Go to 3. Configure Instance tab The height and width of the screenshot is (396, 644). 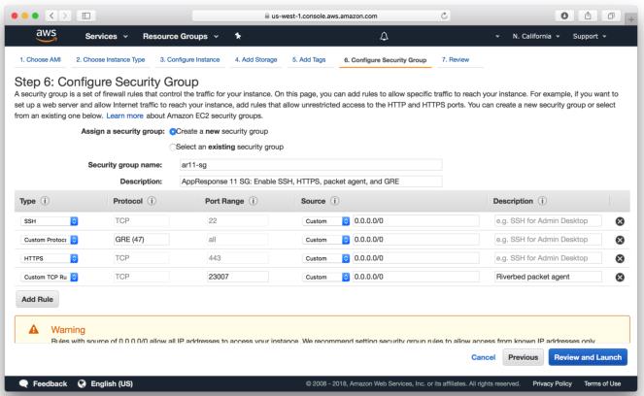pyautogui.click(x=189, y=59)
